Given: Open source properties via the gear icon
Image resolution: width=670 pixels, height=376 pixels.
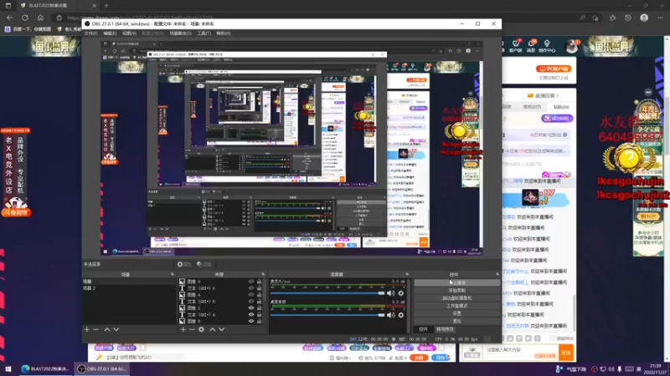Looking at the screenshot, I should [x=201, y=329].
